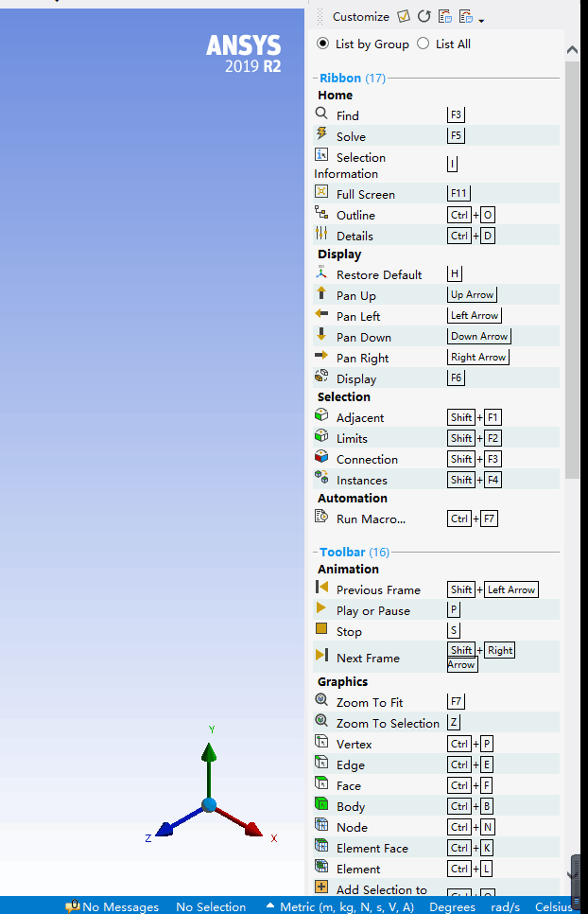The image size is (588, 914).
Task: Click the Connection selection icon
Action: (321, 456)
